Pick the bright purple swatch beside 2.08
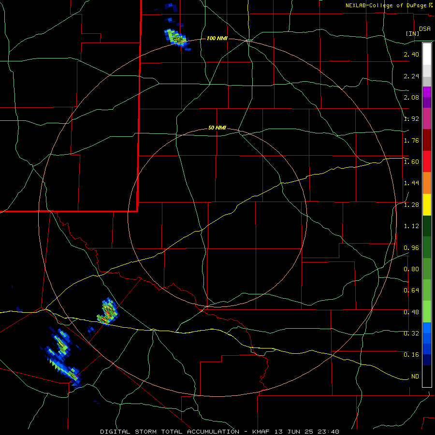The width and height of the screenshot is (435, 435). point(427,92)
